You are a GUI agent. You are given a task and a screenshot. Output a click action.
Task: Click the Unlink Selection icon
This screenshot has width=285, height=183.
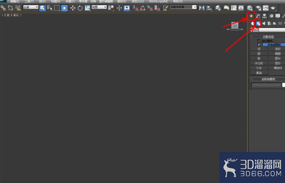point(11,8)
